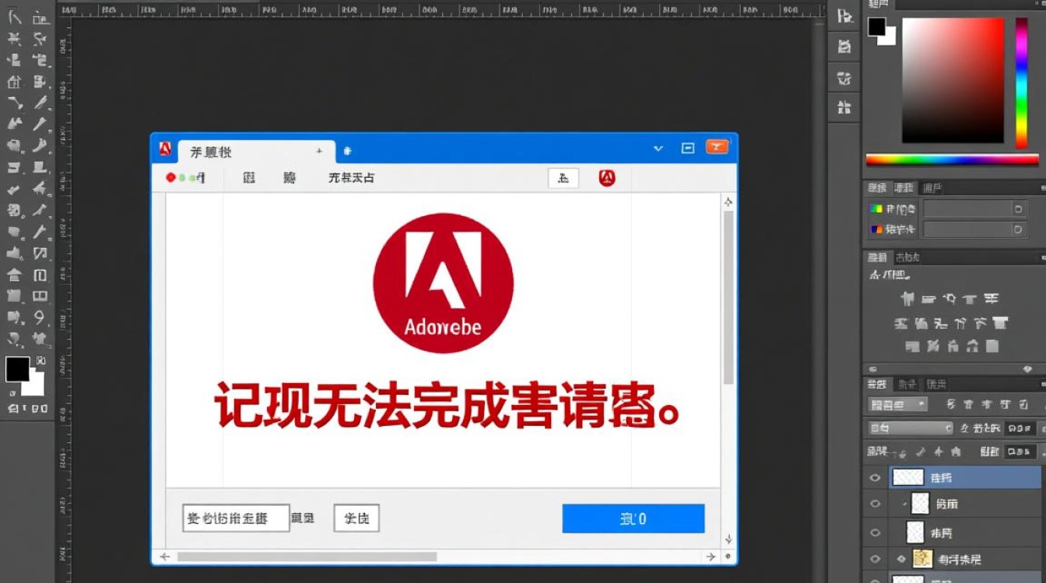1046x583 pixels.
Task: Click the dialog's horizontal scrollbar thumb
Action: pyautogui.click(x=307, y=557)
